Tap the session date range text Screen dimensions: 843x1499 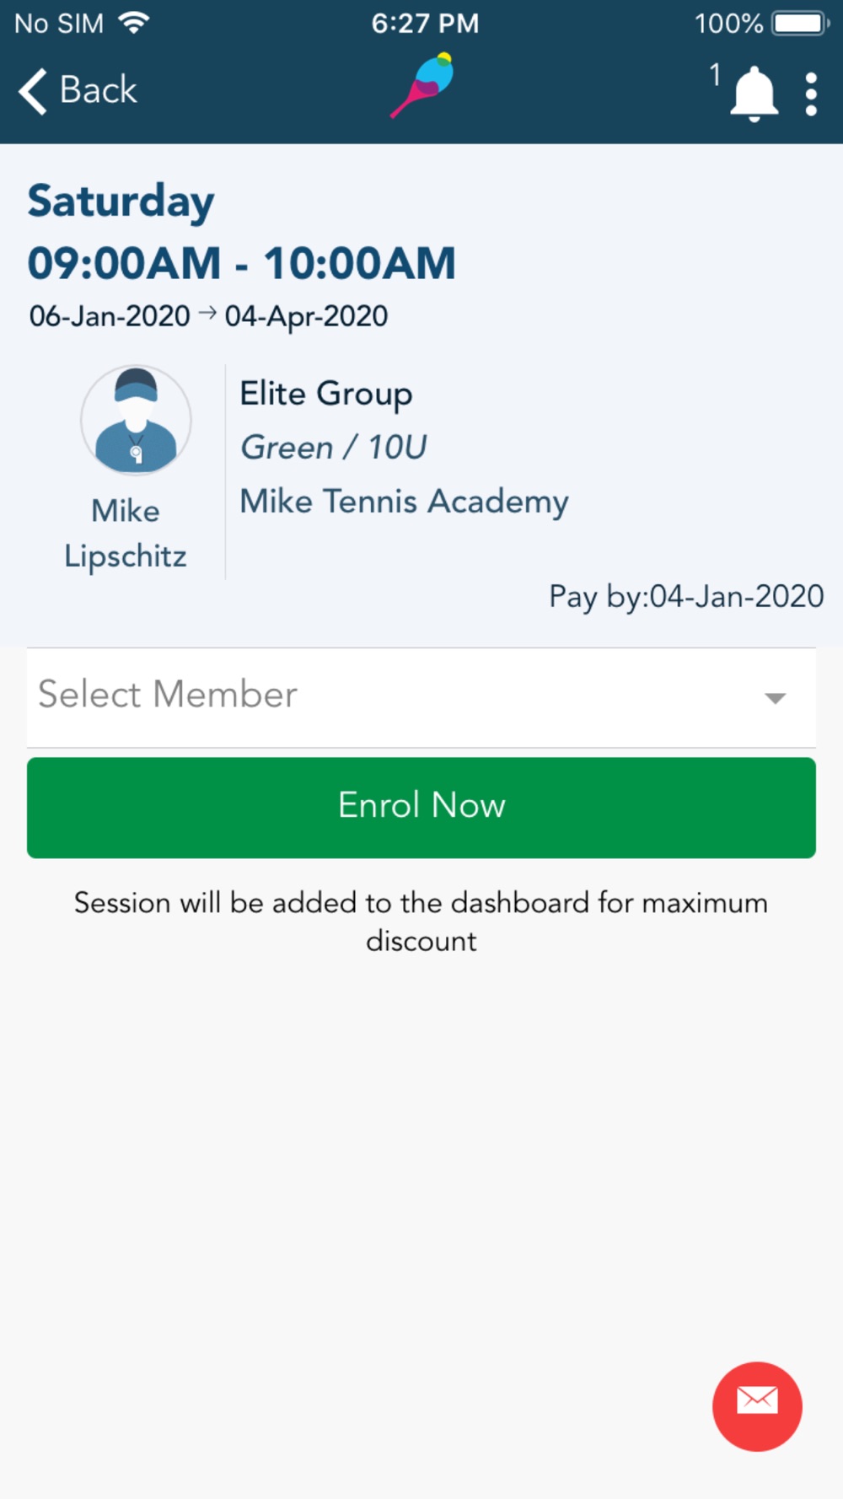pyautogui.click(x=208, y=316)
